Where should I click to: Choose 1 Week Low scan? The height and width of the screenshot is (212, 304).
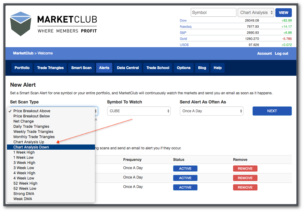pyautogui.click(x=51, y=157)
